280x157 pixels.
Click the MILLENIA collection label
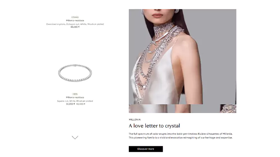[x=135, y=120]
